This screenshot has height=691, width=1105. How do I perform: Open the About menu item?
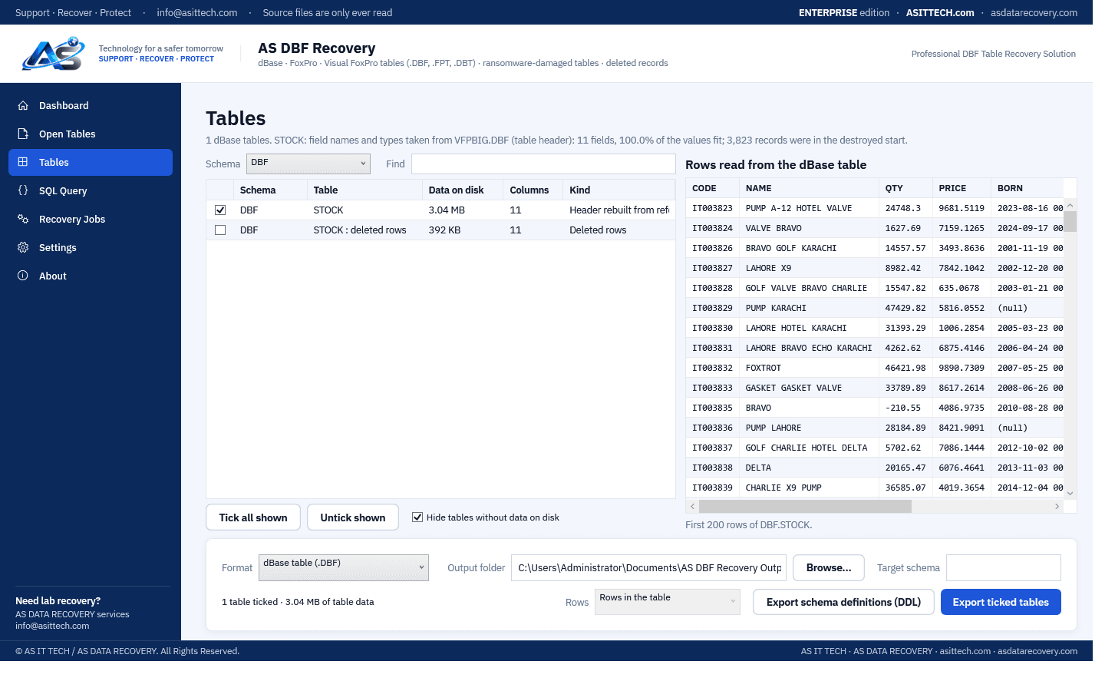pyautogui.click(x=91, y=276)
